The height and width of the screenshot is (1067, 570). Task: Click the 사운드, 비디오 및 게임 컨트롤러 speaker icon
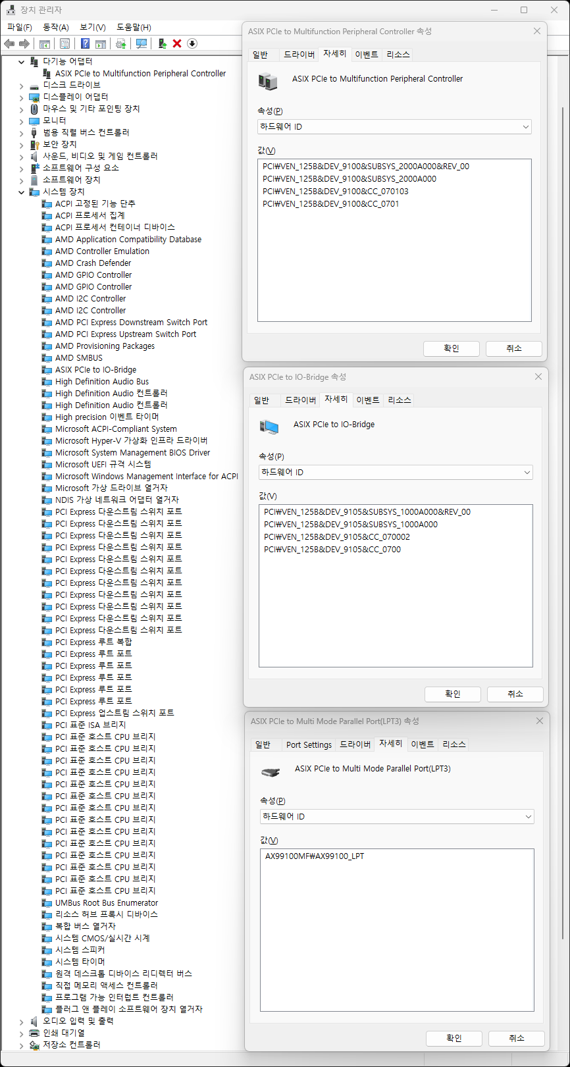34,156
